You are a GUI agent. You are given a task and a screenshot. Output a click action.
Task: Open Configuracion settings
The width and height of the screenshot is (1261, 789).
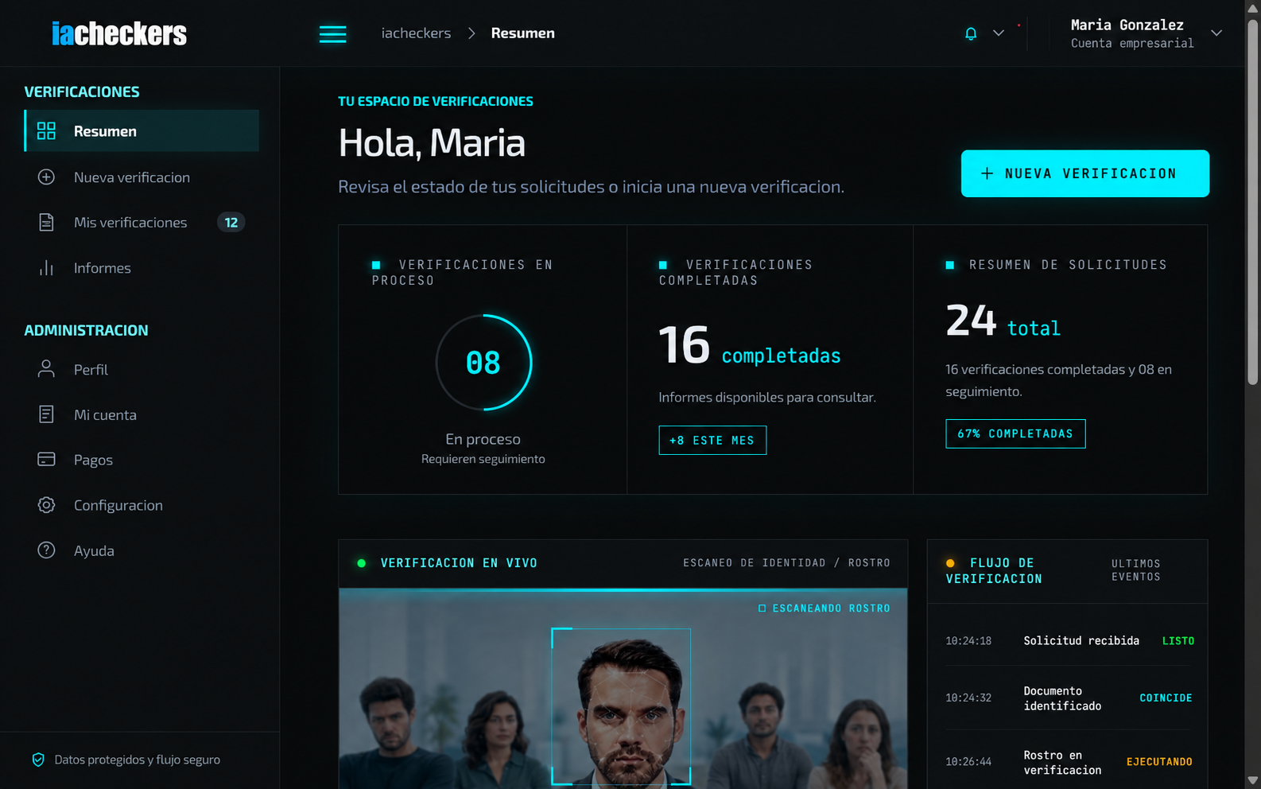(142, 505)
